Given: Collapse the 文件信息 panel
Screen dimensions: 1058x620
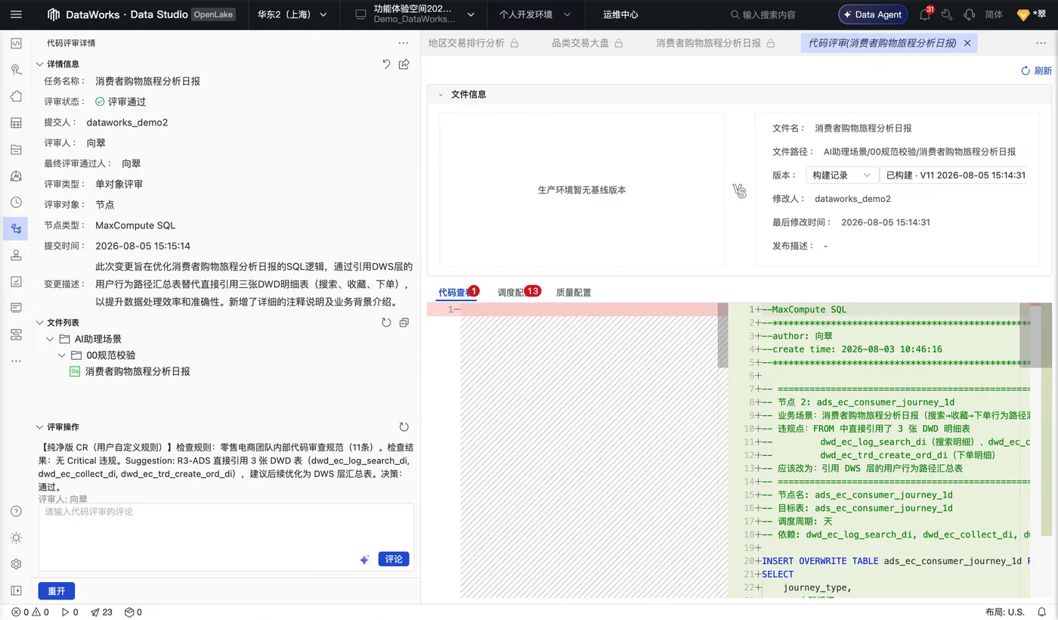Looking at the screenshot, I should pyautogui.click(x=441, y=95).
